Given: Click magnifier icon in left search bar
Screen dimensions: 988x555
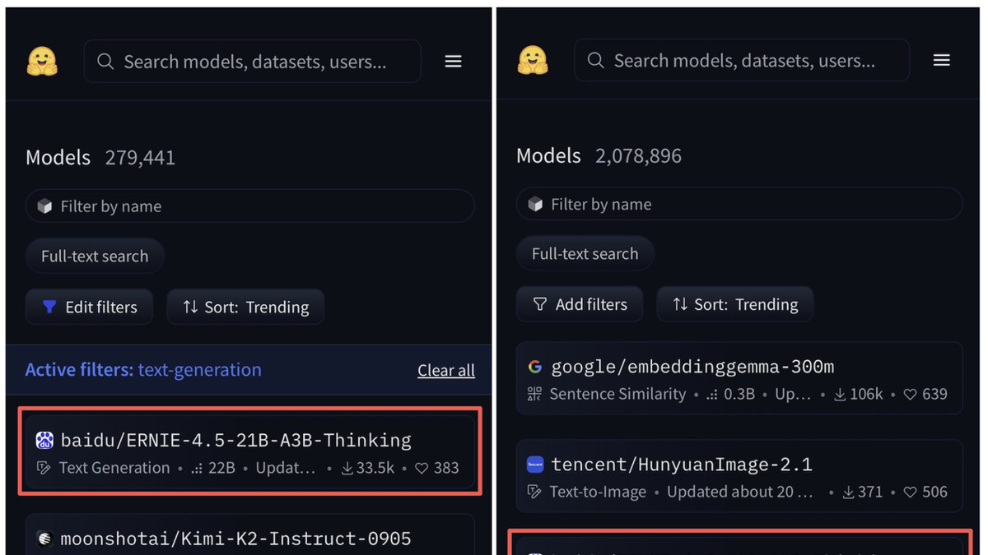Looking at the screenshot, I should [105, 62].
